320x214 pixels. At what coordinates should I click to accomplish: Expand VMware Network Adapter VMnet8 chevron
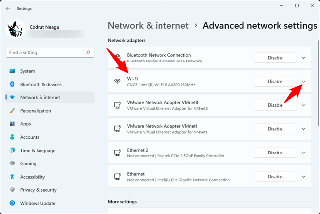(304, 105)
